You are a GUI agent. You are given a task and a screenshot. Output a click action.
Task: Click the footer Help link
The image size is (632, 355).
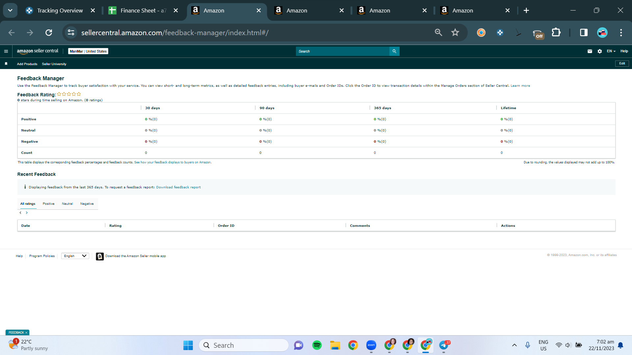click(19, 256)
